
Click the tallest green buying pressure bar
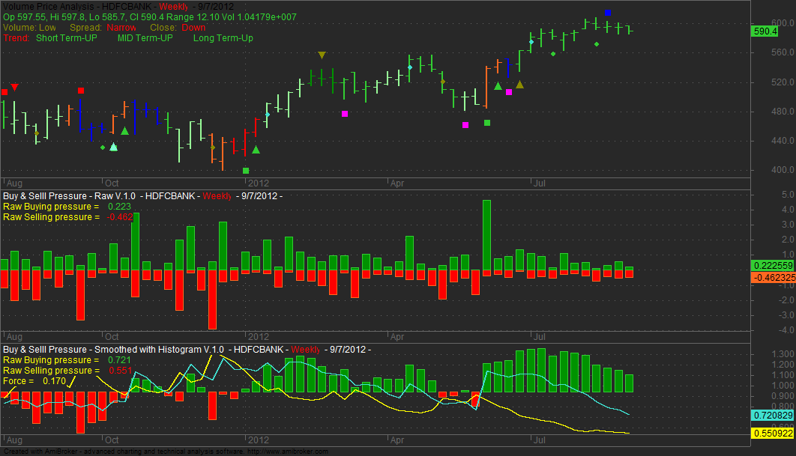click(487, 235)
